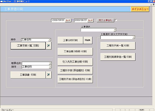The image size is (155, 111).
Task: Click 工事分析印刷 button
Action: [x=70, y=40]
